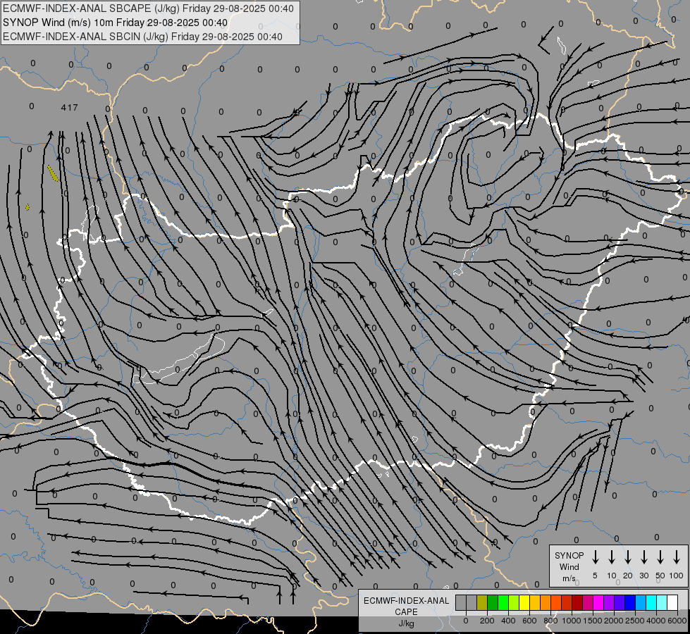This screenshot has height=634, width=690.
Task: Click the 1000 tick label on CAPE scale
Action: click(572, 621)
